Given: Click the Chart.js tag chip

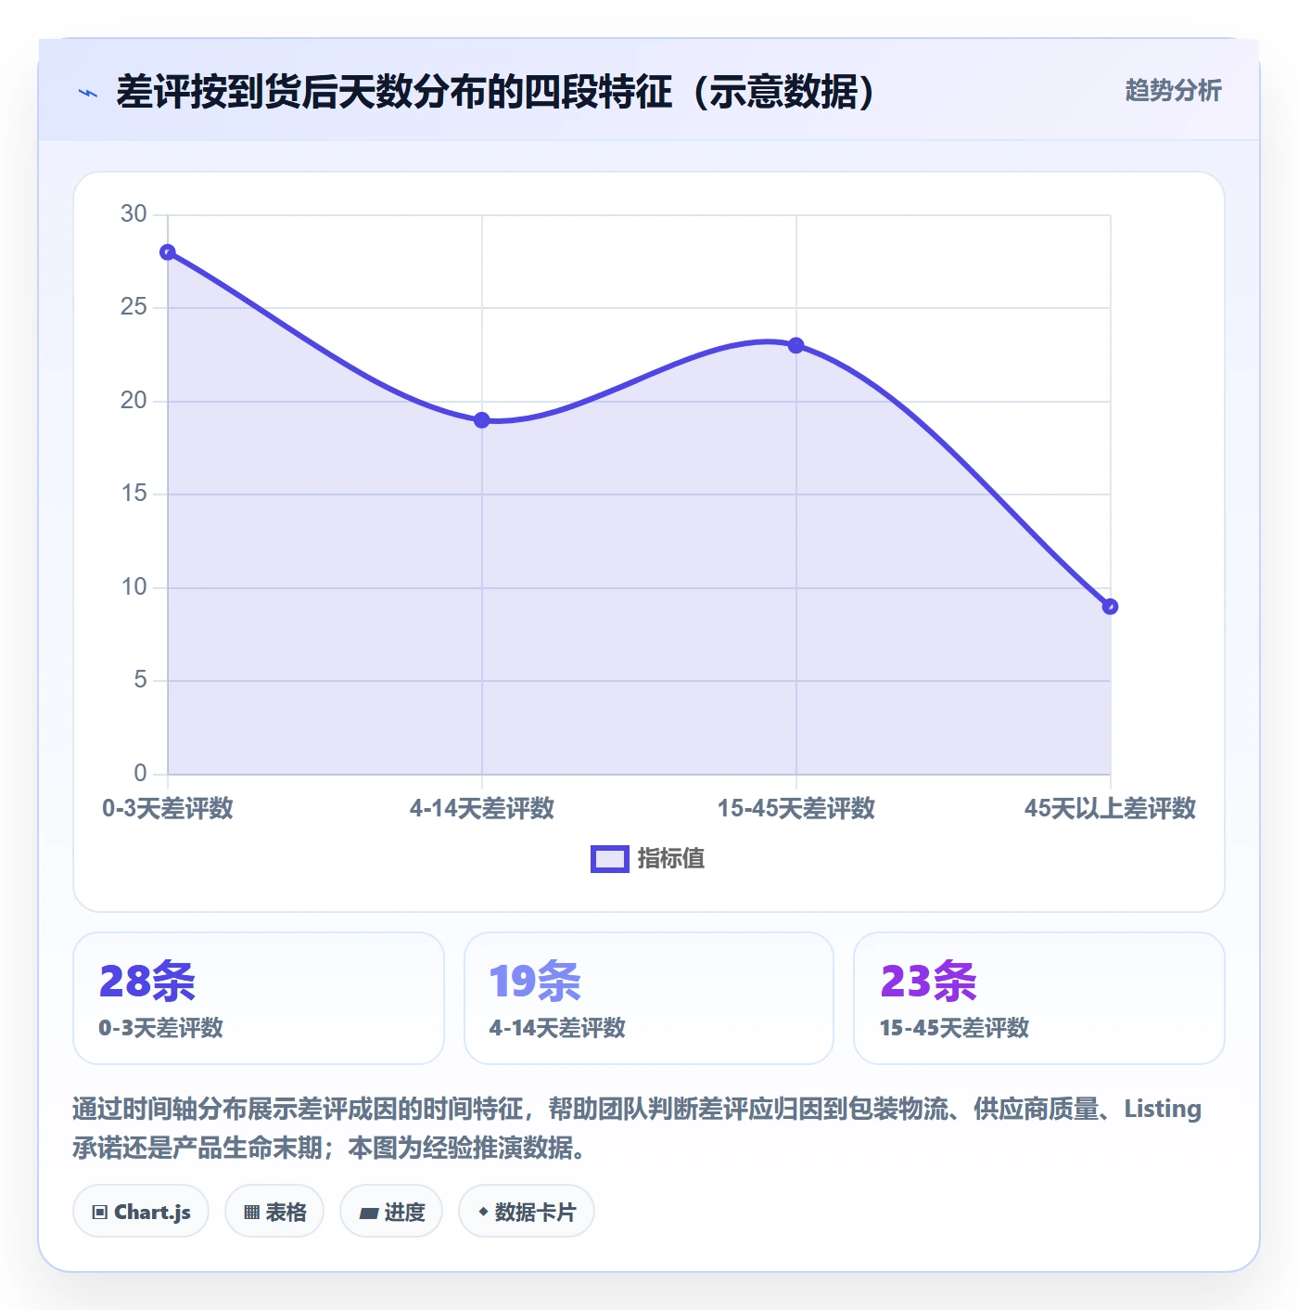Looking at the screenshot, I should click(141, 1211).
